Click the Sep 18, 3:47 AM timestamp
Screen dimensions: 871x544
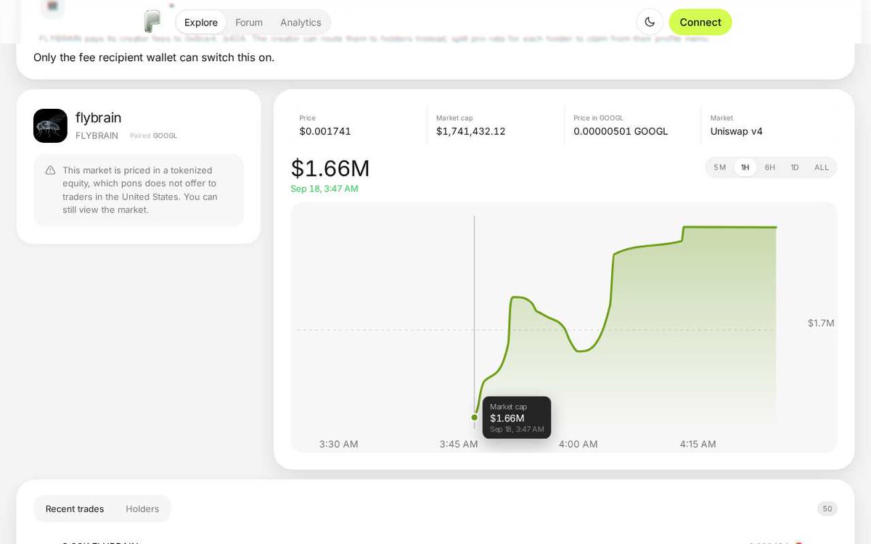324,189
